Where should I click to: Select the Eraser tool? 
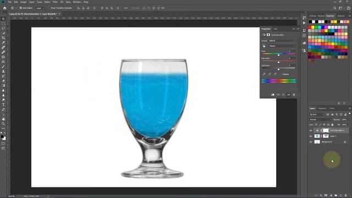(x=3, y=81)
